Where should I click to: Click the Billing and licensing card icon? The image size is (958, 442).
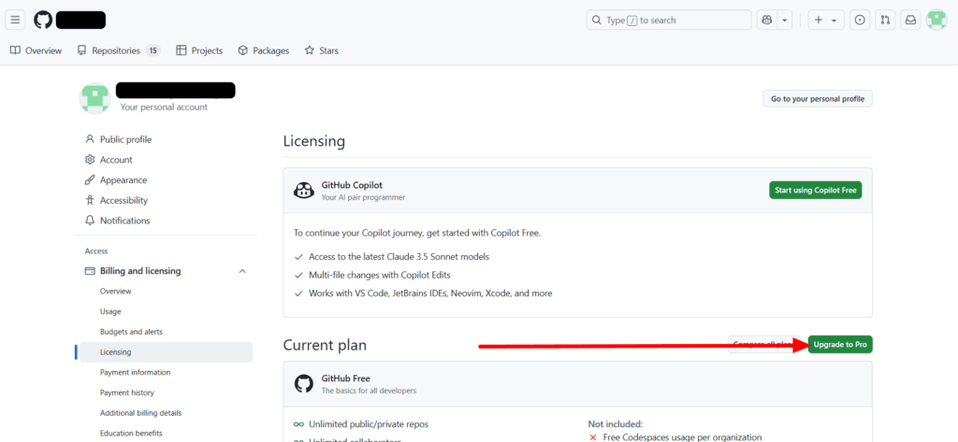pos(90,271)
